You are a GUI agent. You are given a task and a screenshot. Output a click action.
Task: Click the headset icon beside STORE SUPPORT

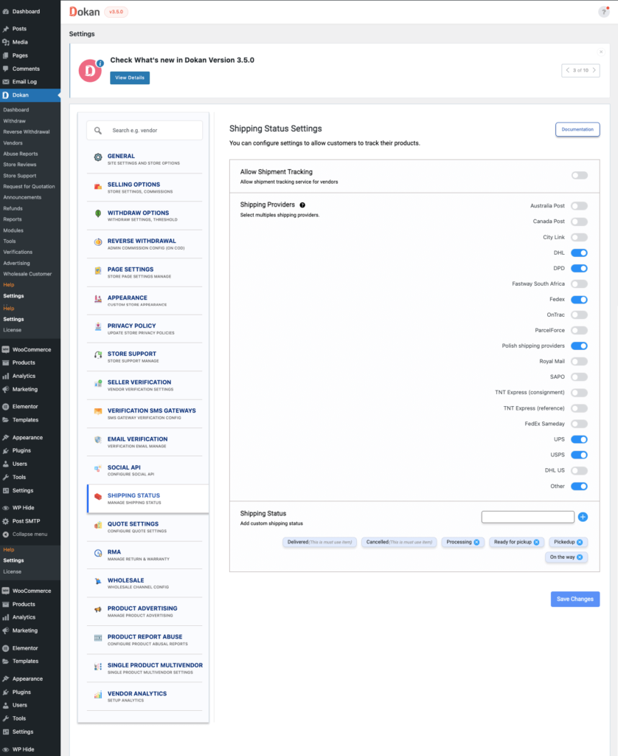pos(98,355)
